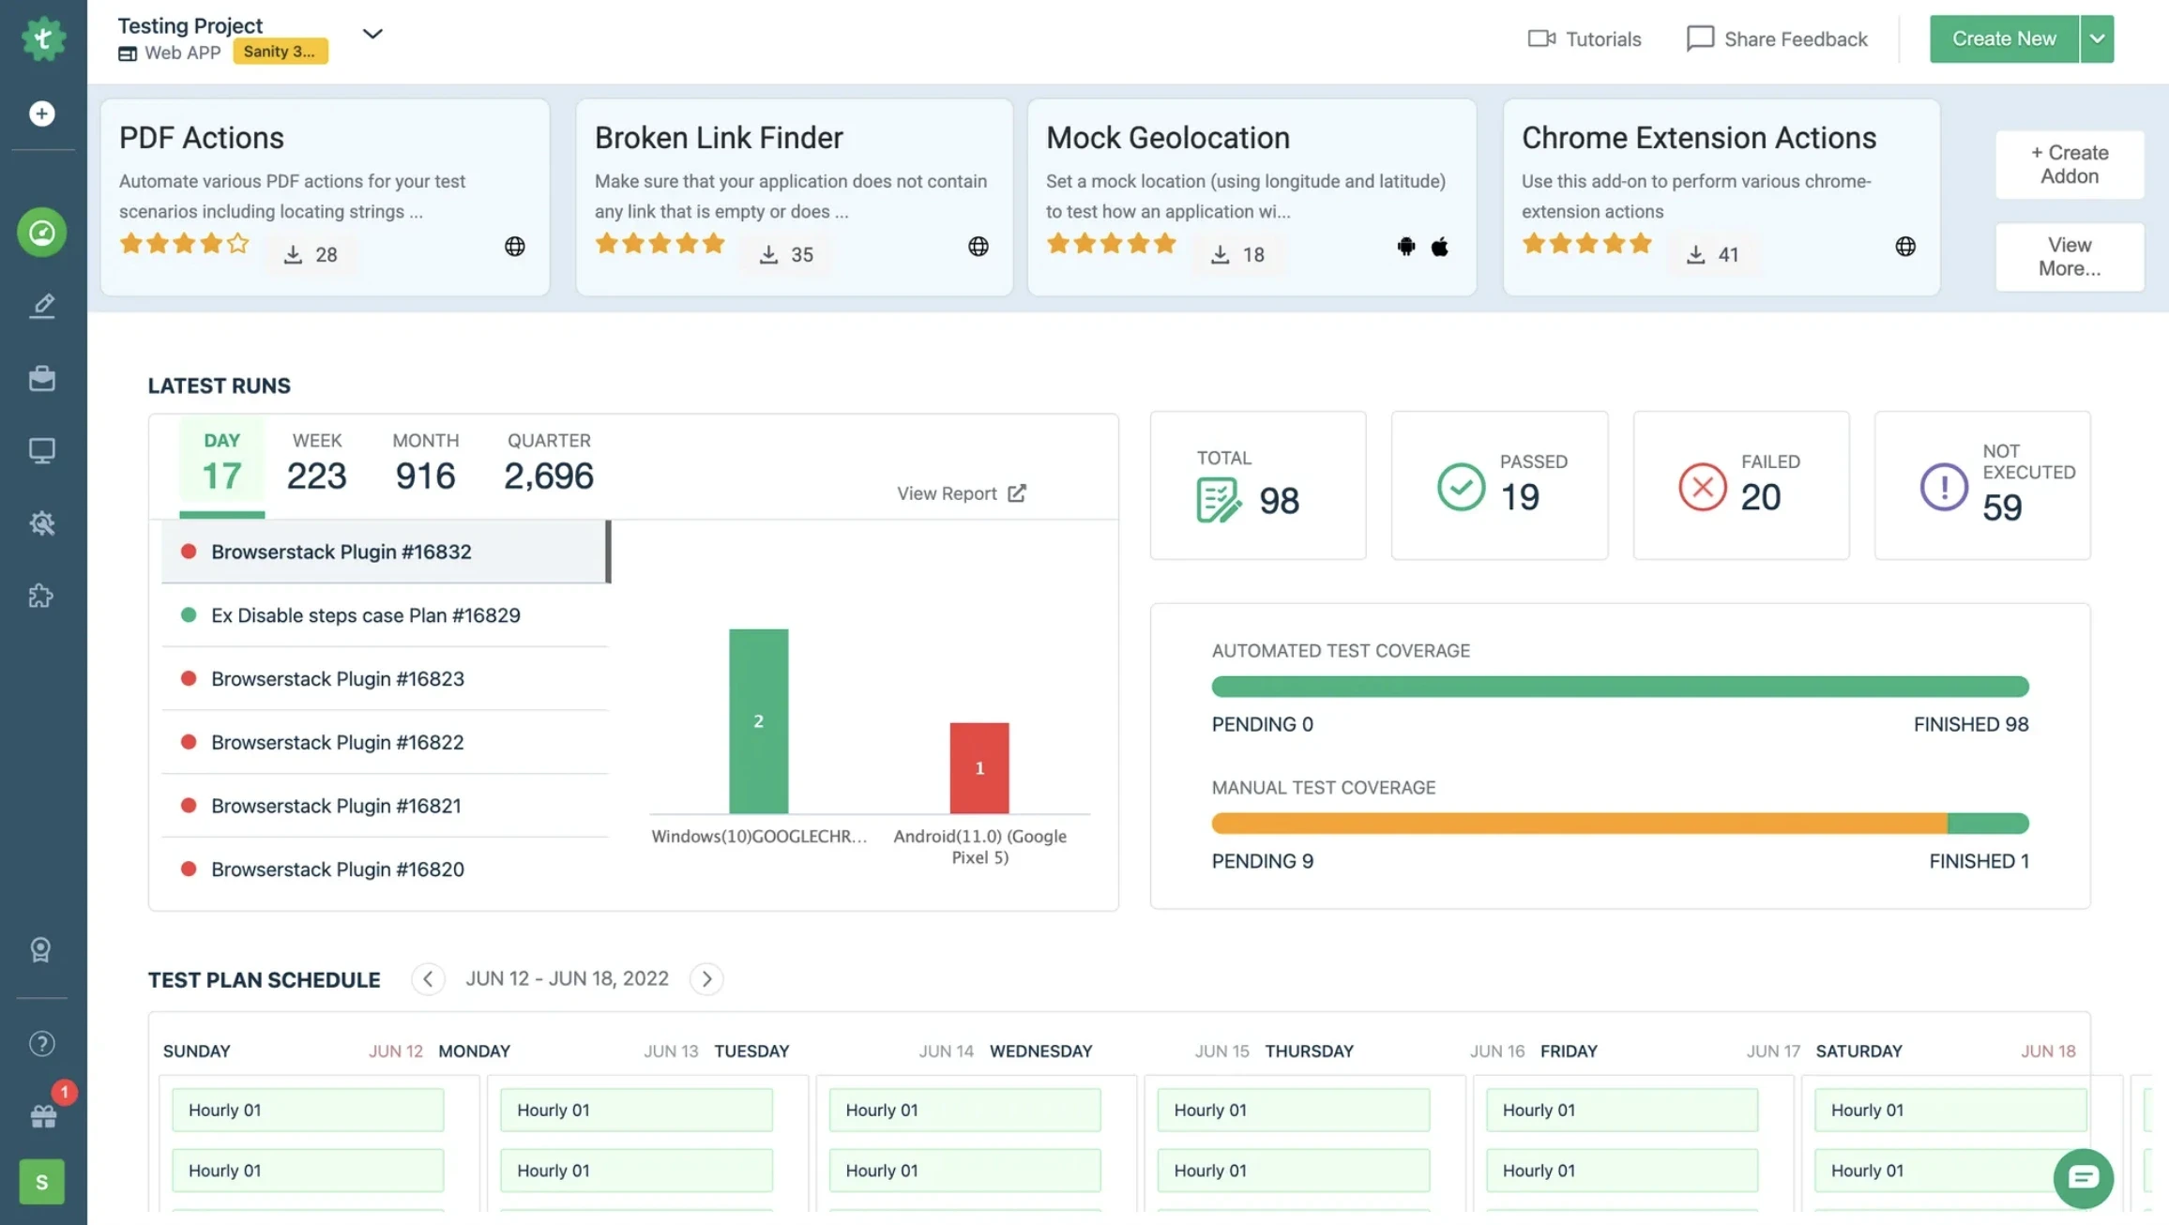Click View Report for latest runs
The width and height of the screenshot is (2169, 1225).
point(961,492)
